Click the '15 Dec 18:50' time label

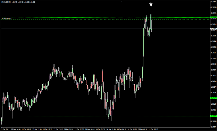pyautogui.click(x=48, y=130)
